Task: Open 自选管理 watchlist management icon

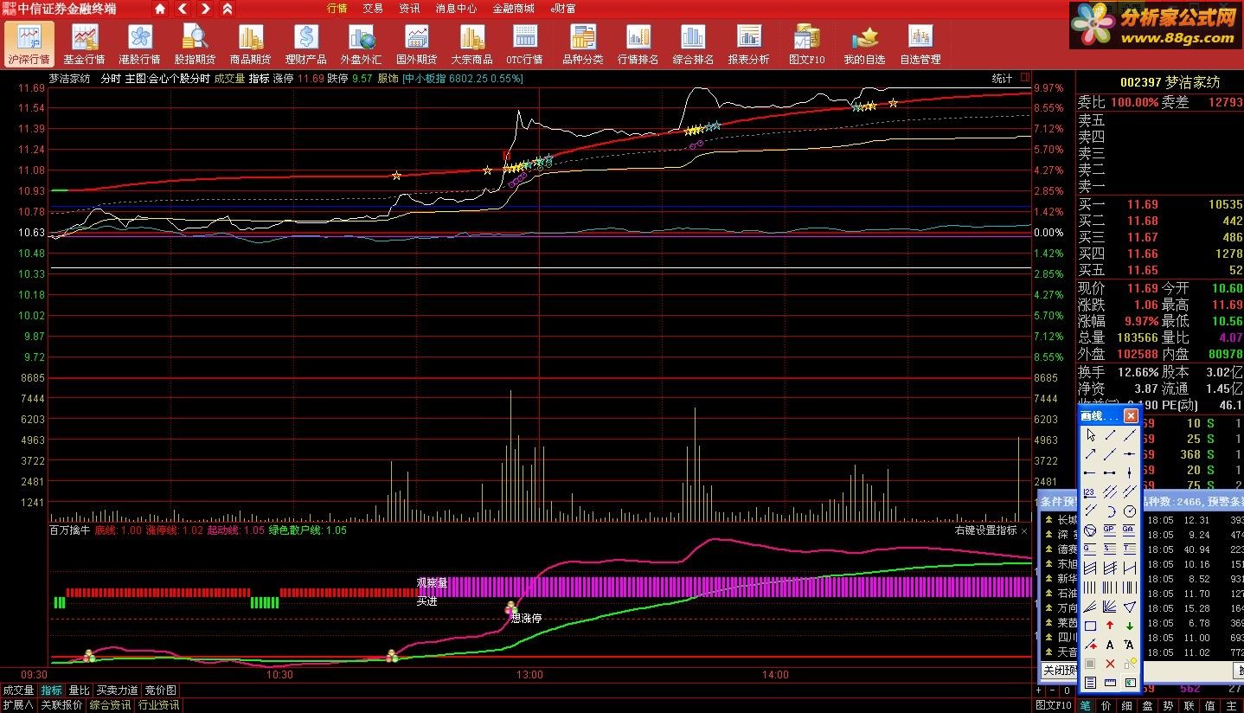Action: click(920, 43)
